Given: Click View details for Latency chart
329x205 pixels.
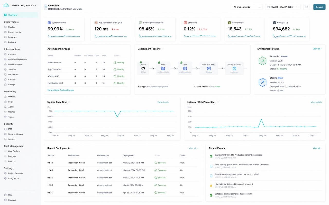Looking at the screenshot, I should click(x=316, y=102).
